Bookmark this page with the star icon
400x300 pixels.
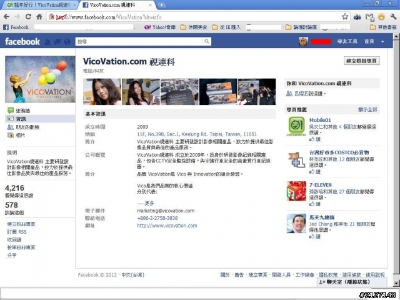coord(345,17)
